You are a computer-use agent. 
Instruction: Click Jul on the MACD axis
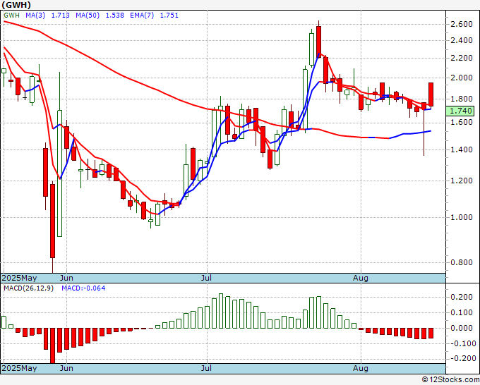click(x=207, y=368)
